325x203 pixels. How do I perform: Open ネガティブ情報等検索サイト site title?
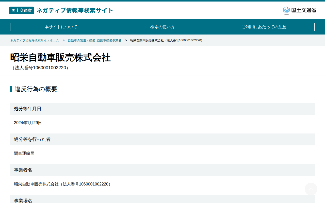click(x=75, y=10)
